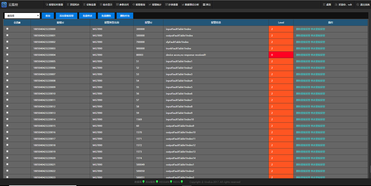Click the 查询 button
Screen dimensions: 371x186
tap(48, 16)
